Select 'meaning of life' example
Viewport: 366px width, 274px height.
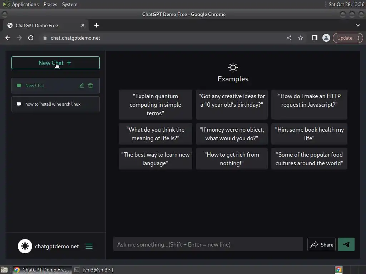tap(155, 134)
